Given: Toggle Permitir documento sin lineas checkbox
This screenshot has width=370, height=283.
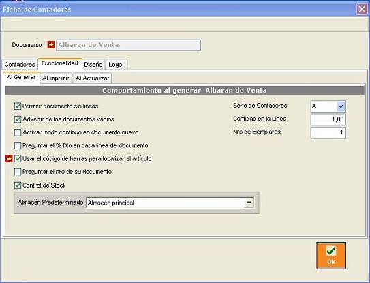Looking at the screenshot, I should point(18,106).
